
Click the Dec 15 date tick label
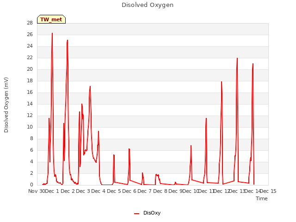tap(268, 191)
